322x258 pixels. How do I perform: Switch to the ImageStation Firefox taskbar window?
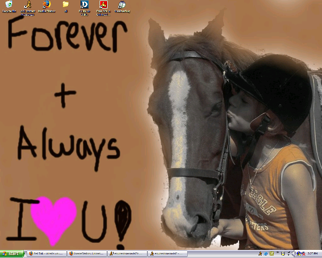[87, 253]
